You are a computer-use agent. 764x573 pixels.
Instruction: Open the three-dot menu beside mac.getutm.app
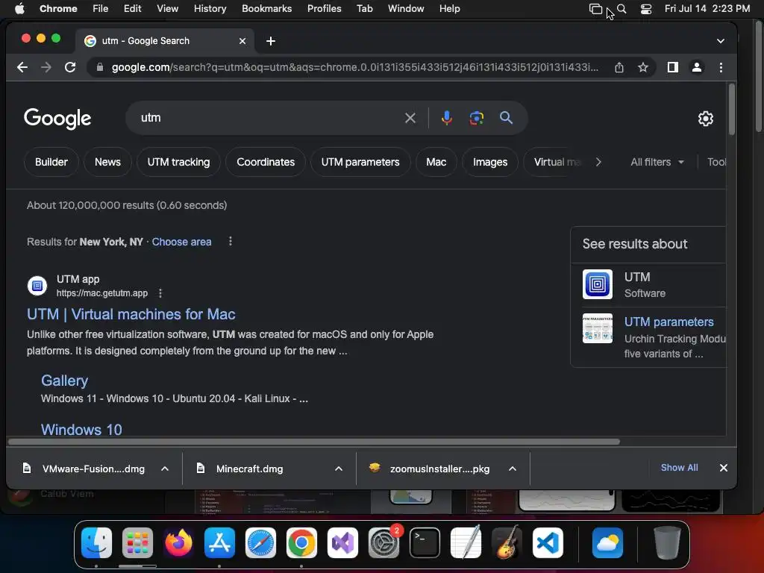pos(160,292)
